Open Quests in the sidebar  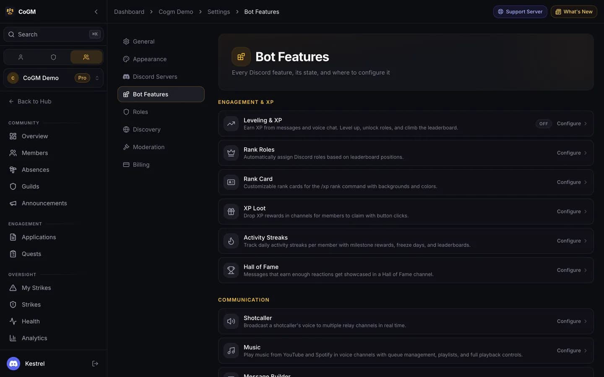click(53, 254)
